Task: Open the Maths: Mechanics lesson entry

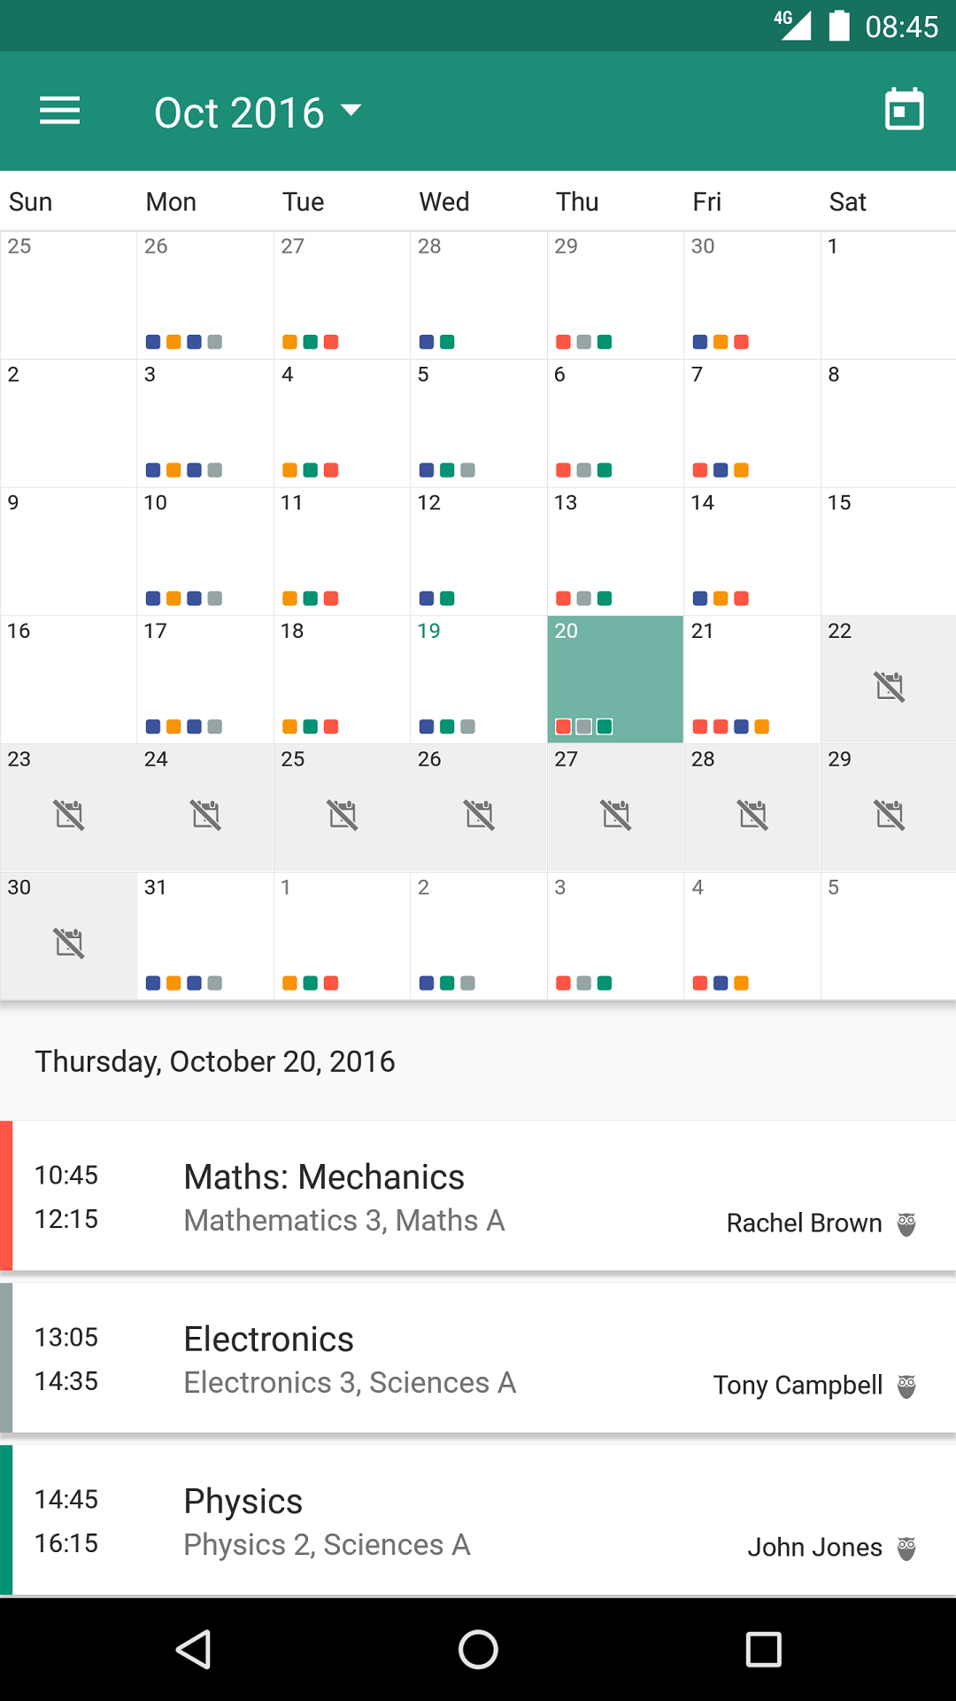Action: click(x=478, y=1195)
